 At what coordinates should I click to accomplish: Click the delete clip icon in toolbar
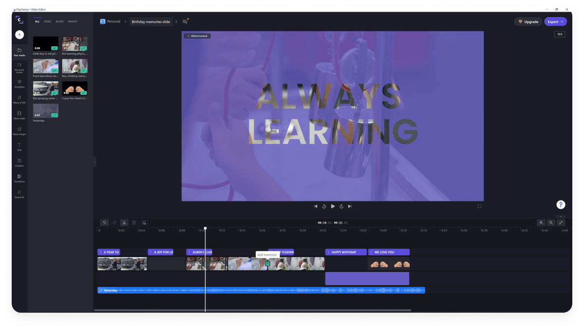tap(134, 222)
